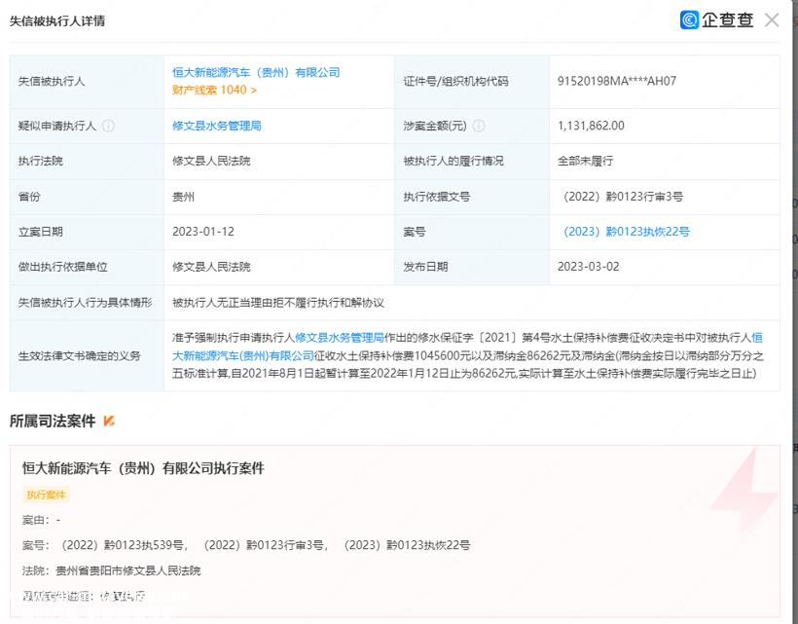Select amount 1,131,862.00

pos(591,126)
